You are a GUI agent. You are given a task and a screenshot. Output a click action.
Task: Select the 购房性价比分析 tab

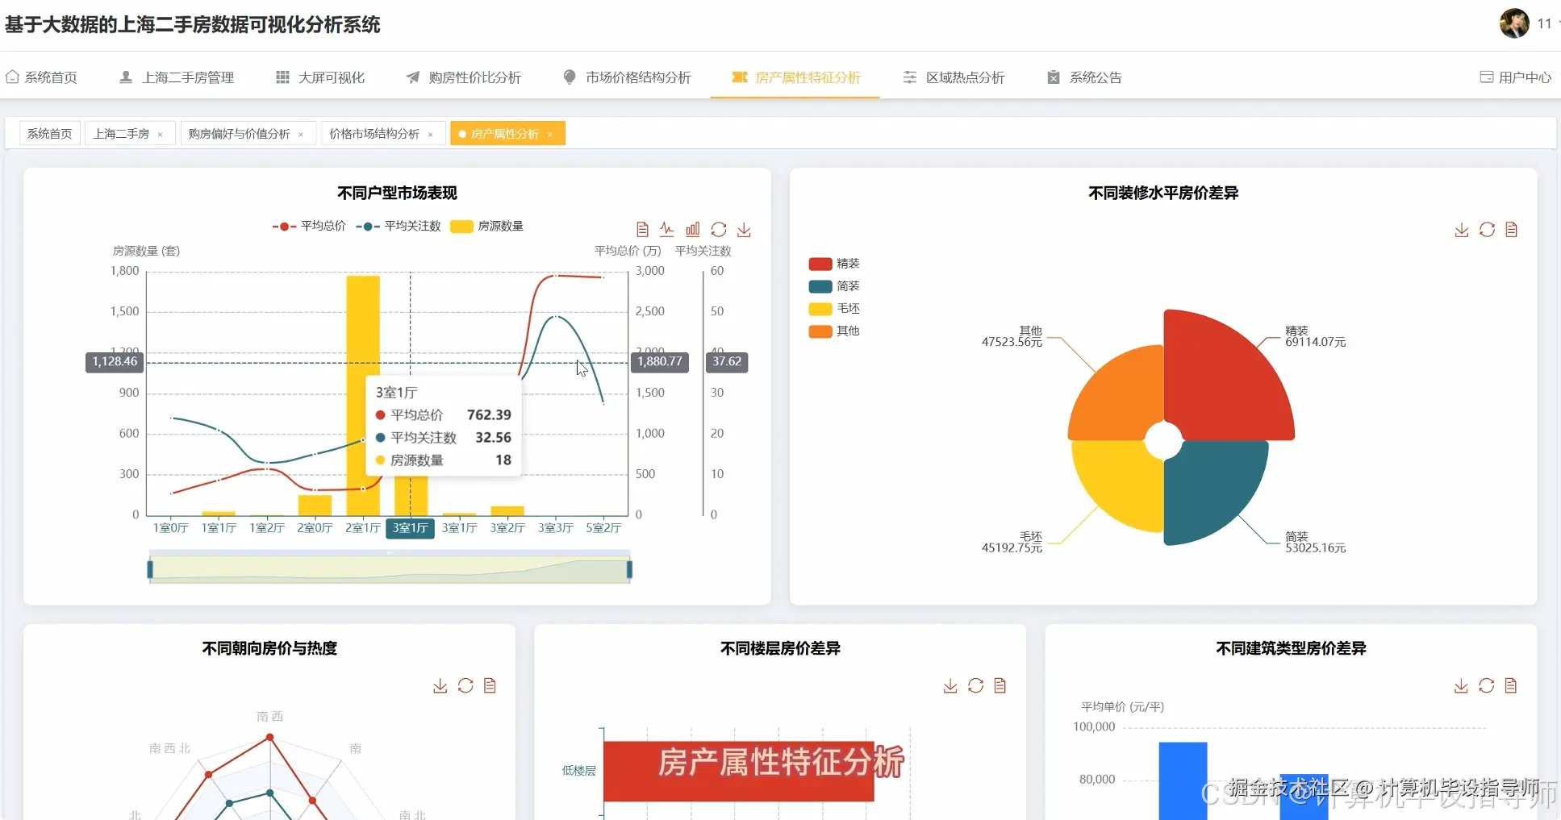click(x=464, y=77)
